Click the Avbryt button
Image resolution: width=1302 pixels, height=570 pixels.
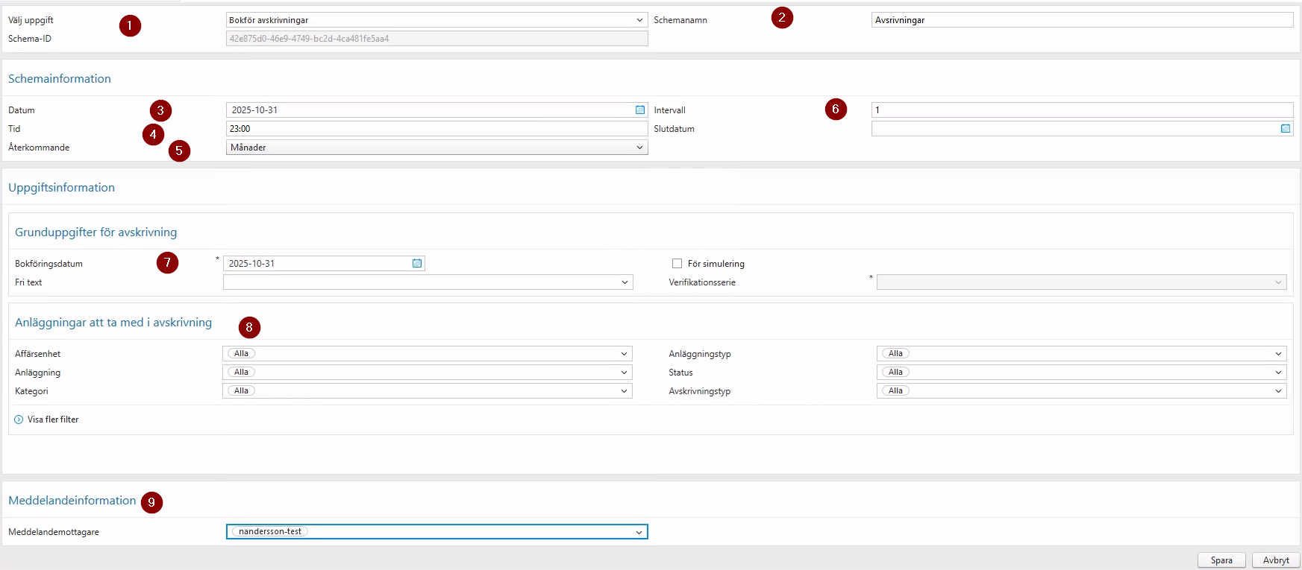[1276, 560]
